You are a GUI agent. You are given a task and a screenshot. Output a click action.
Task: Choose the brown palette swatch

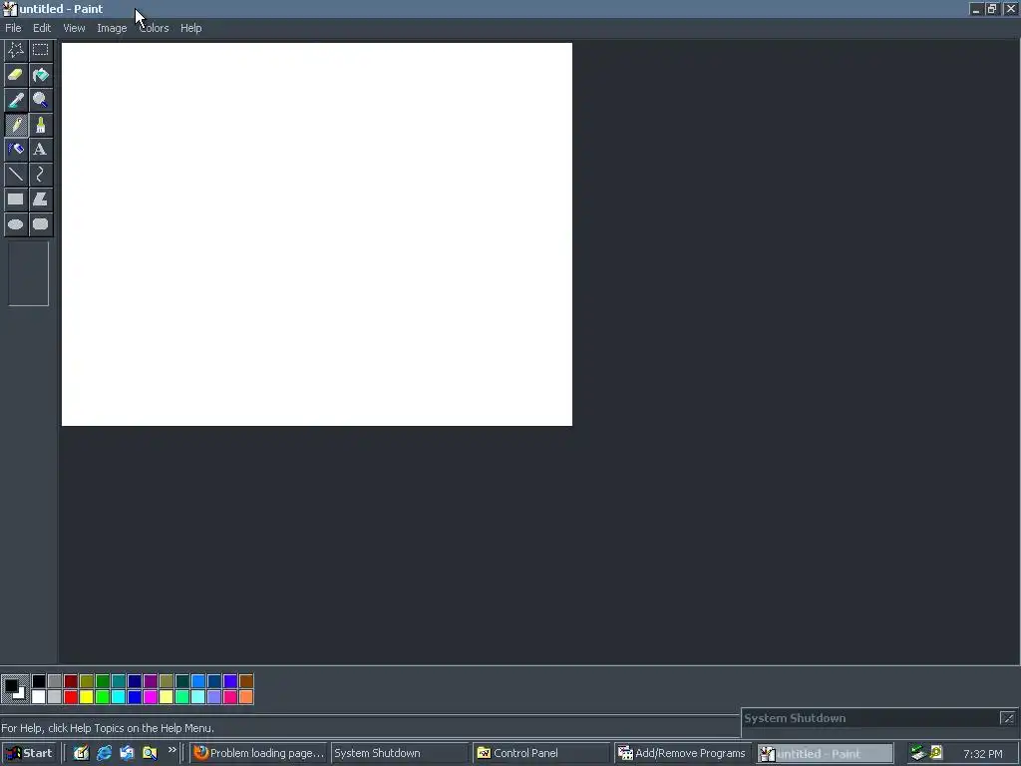click(246, 681)
